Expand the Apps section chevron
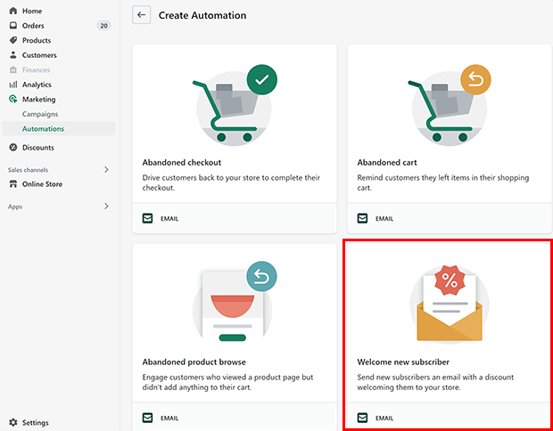The height and width of the screenshot is (431, 553). 106,206
